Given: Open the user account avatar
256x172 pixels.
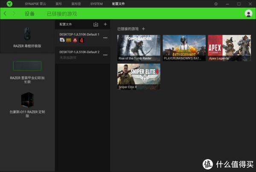Looking at the screenshot, I should [248, 13].
